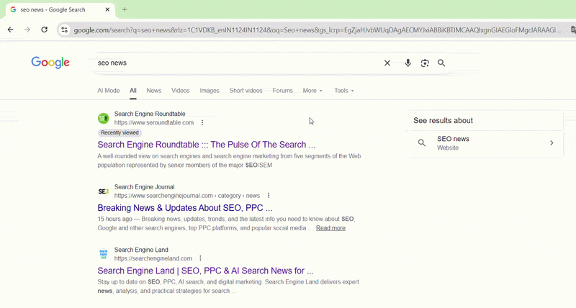Click the https://www.seroundtable.com URL
The width and height of the screenshot is (576, 308).
point(154,122)
